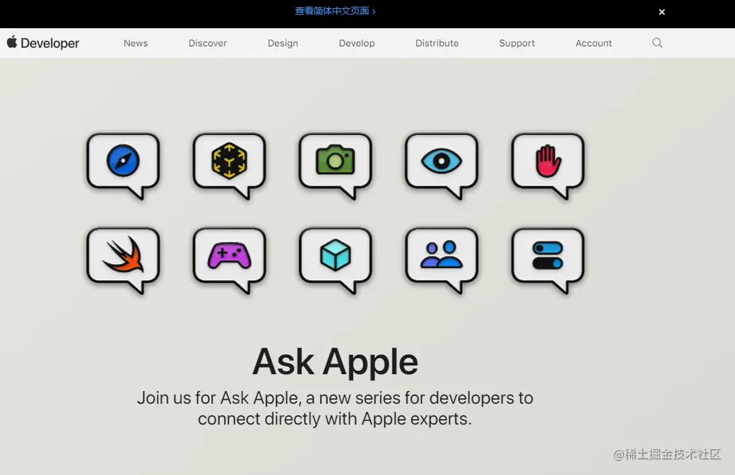The width and height of the screenshot is (735, 475).
Task: Click the teal 3D cube speech bubble
Action: tap(335, 260)
